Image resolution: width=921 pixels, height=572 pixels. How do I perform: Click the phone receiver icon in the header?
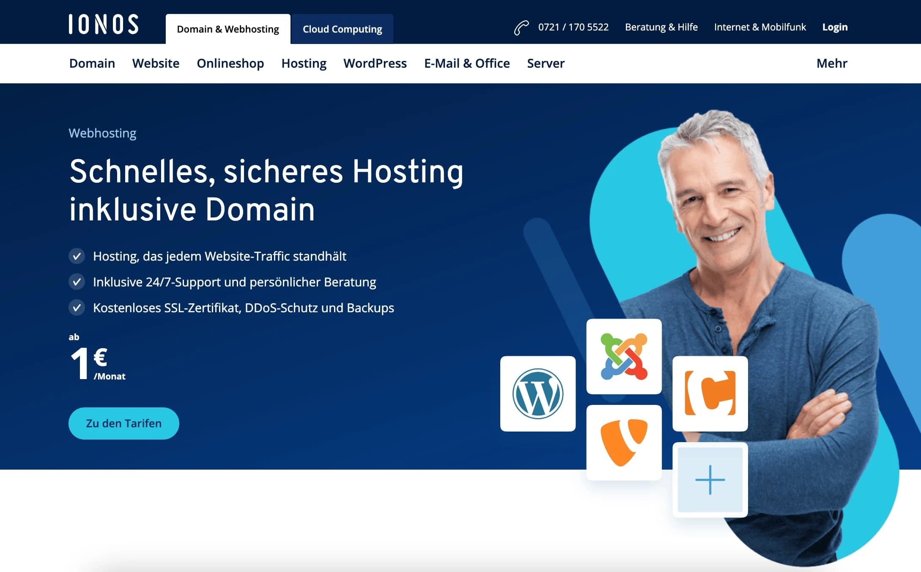521,27
